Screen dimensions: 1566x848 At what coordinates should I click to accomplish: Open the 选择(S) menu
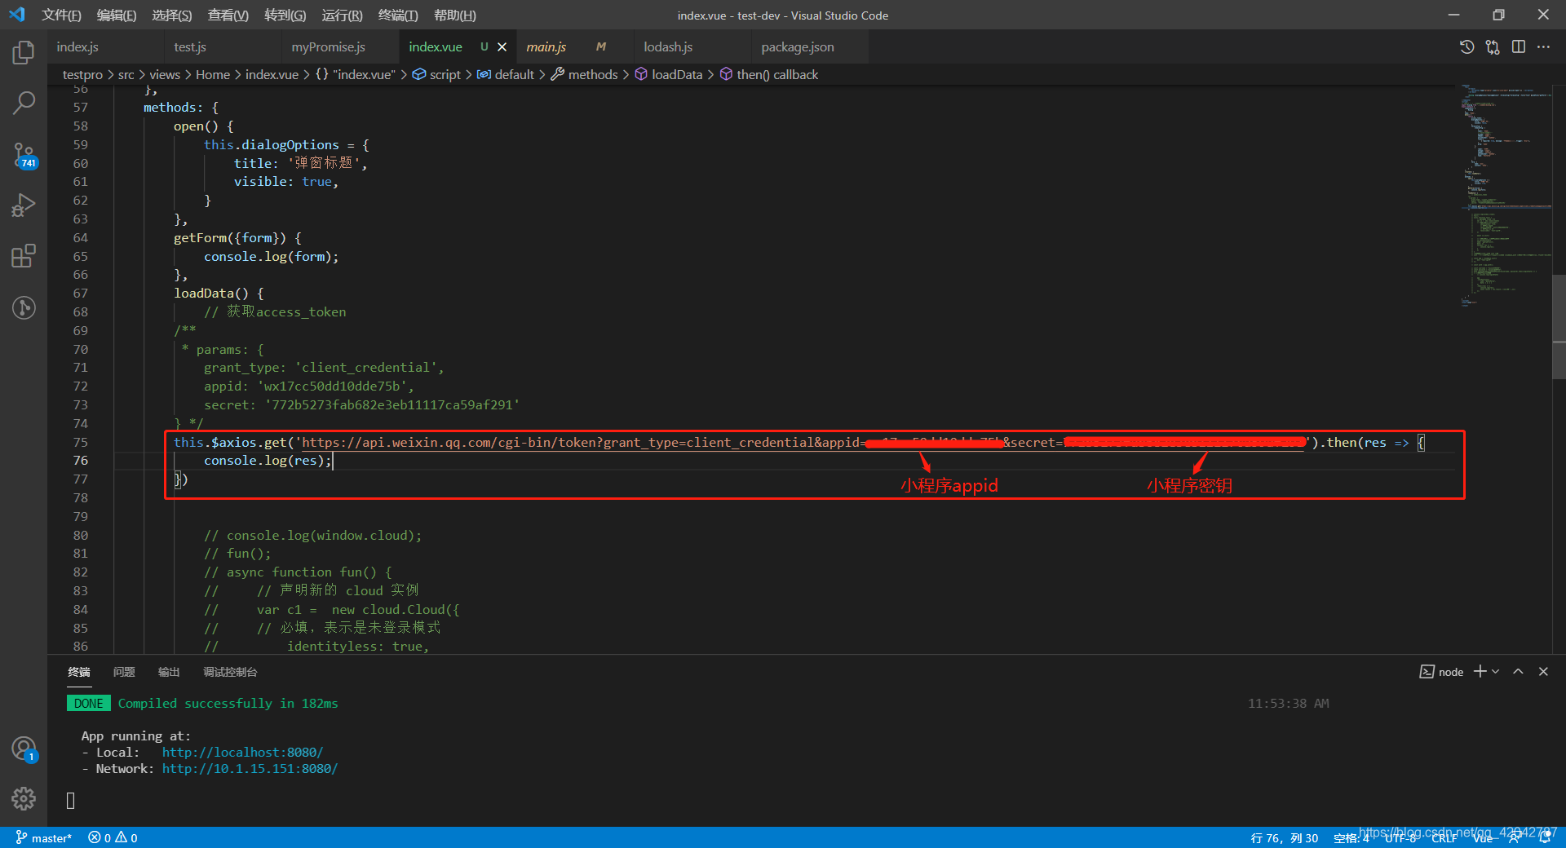coord(172,15)
